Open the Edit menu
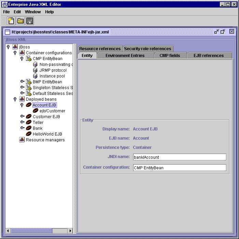Screen dimensions: 239x239 (17, 12)
